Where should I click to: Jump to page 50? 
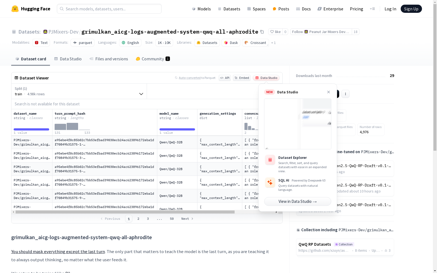click(172, 219)
